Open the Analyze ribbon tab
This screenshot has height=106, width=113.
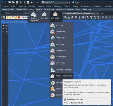pos(41,6)
